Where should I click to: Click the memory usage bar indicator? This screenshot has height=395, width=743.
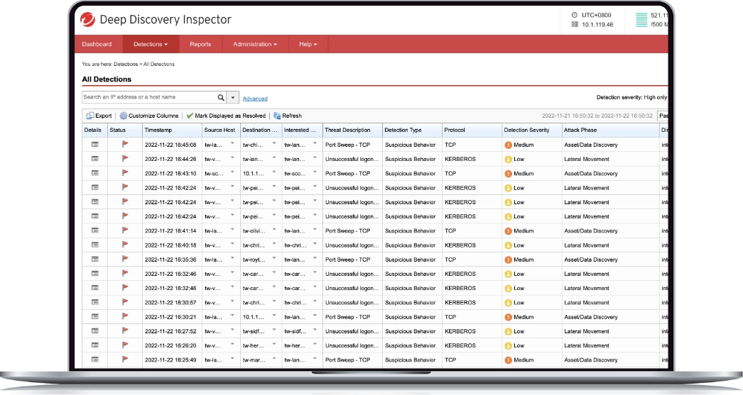tap(641, 20)
